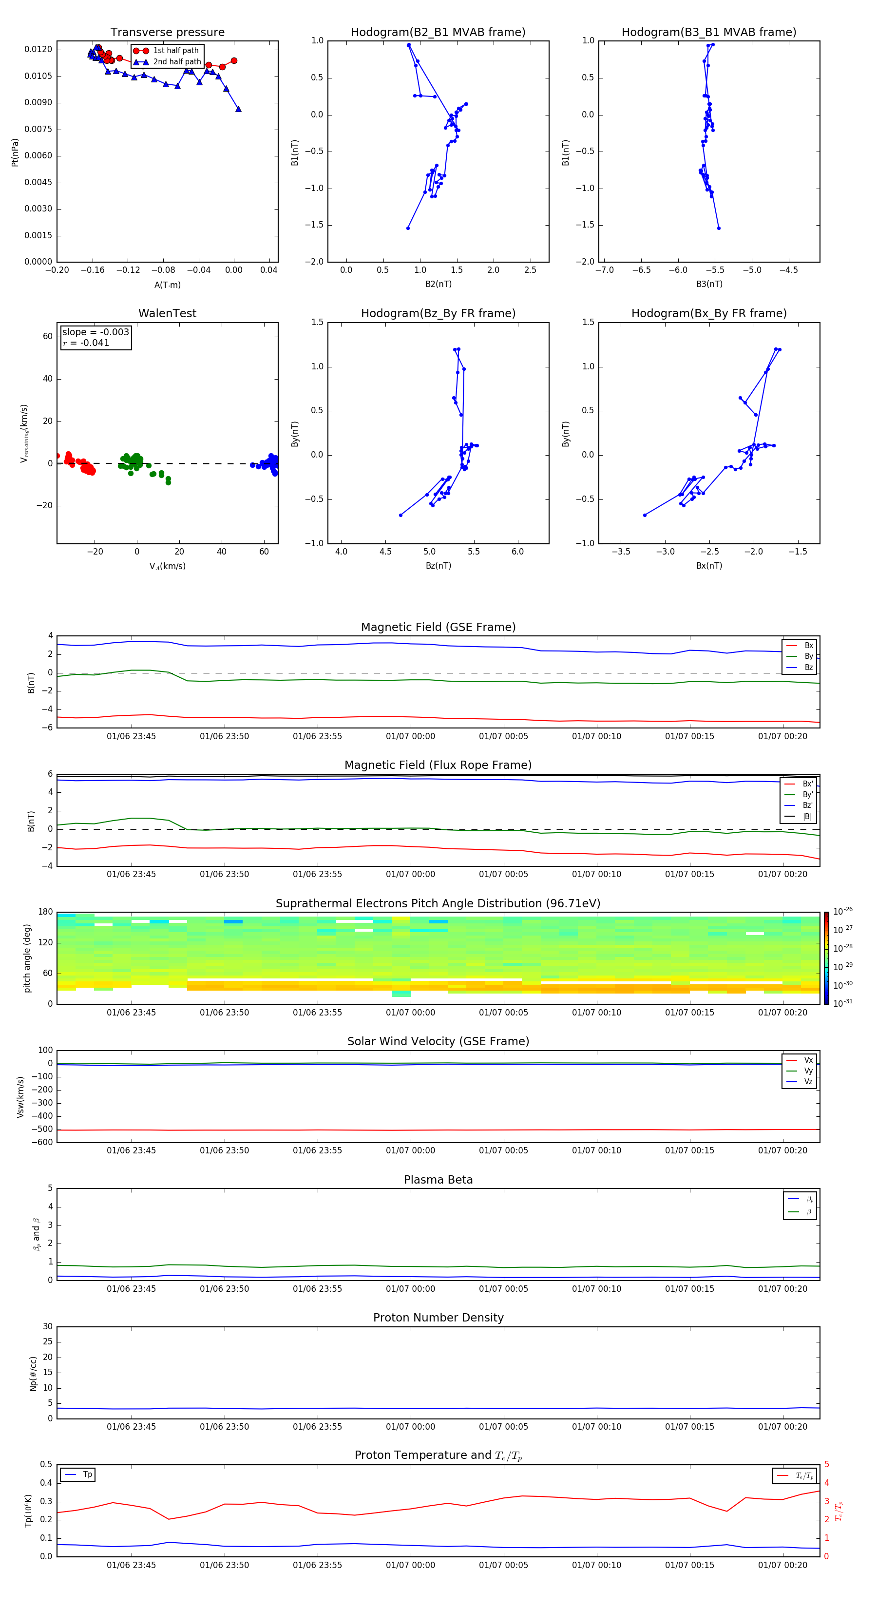The height and width of the screenshot is (1608, 877).
Task: Click the 'Vz' entry in velocity legend
Action: 800,1082
